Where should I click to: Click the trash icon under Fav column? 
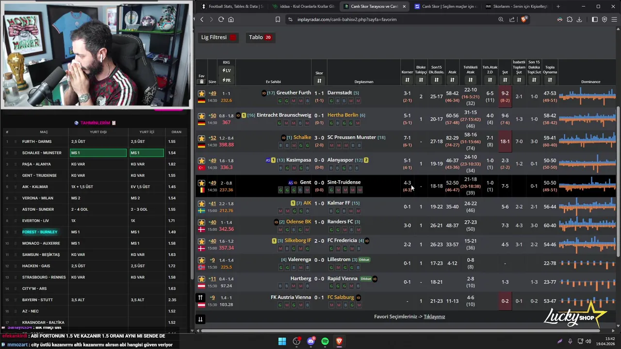point(201,81)
